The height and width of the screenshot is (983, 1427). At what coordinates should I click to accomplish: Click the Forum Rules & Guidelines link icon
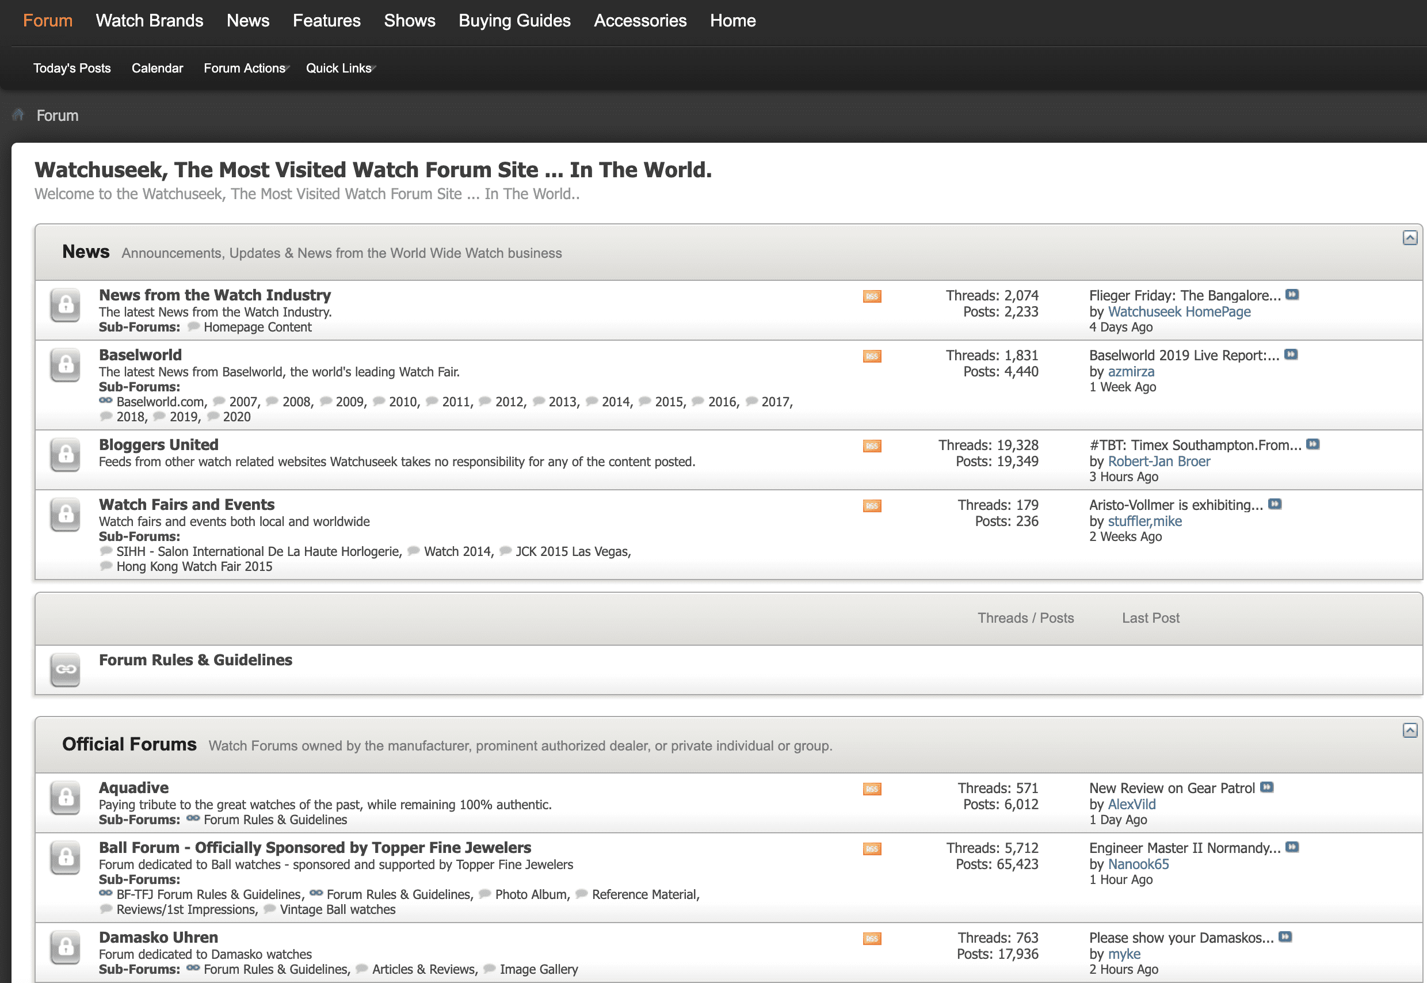(x=65, y=669)
